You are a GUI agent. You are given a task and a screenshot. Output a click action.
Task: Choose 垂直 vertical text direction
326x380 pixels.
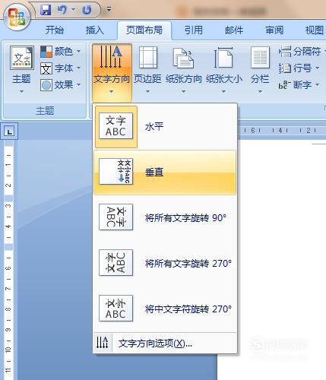pyautogui.click(x=165, y=173)
